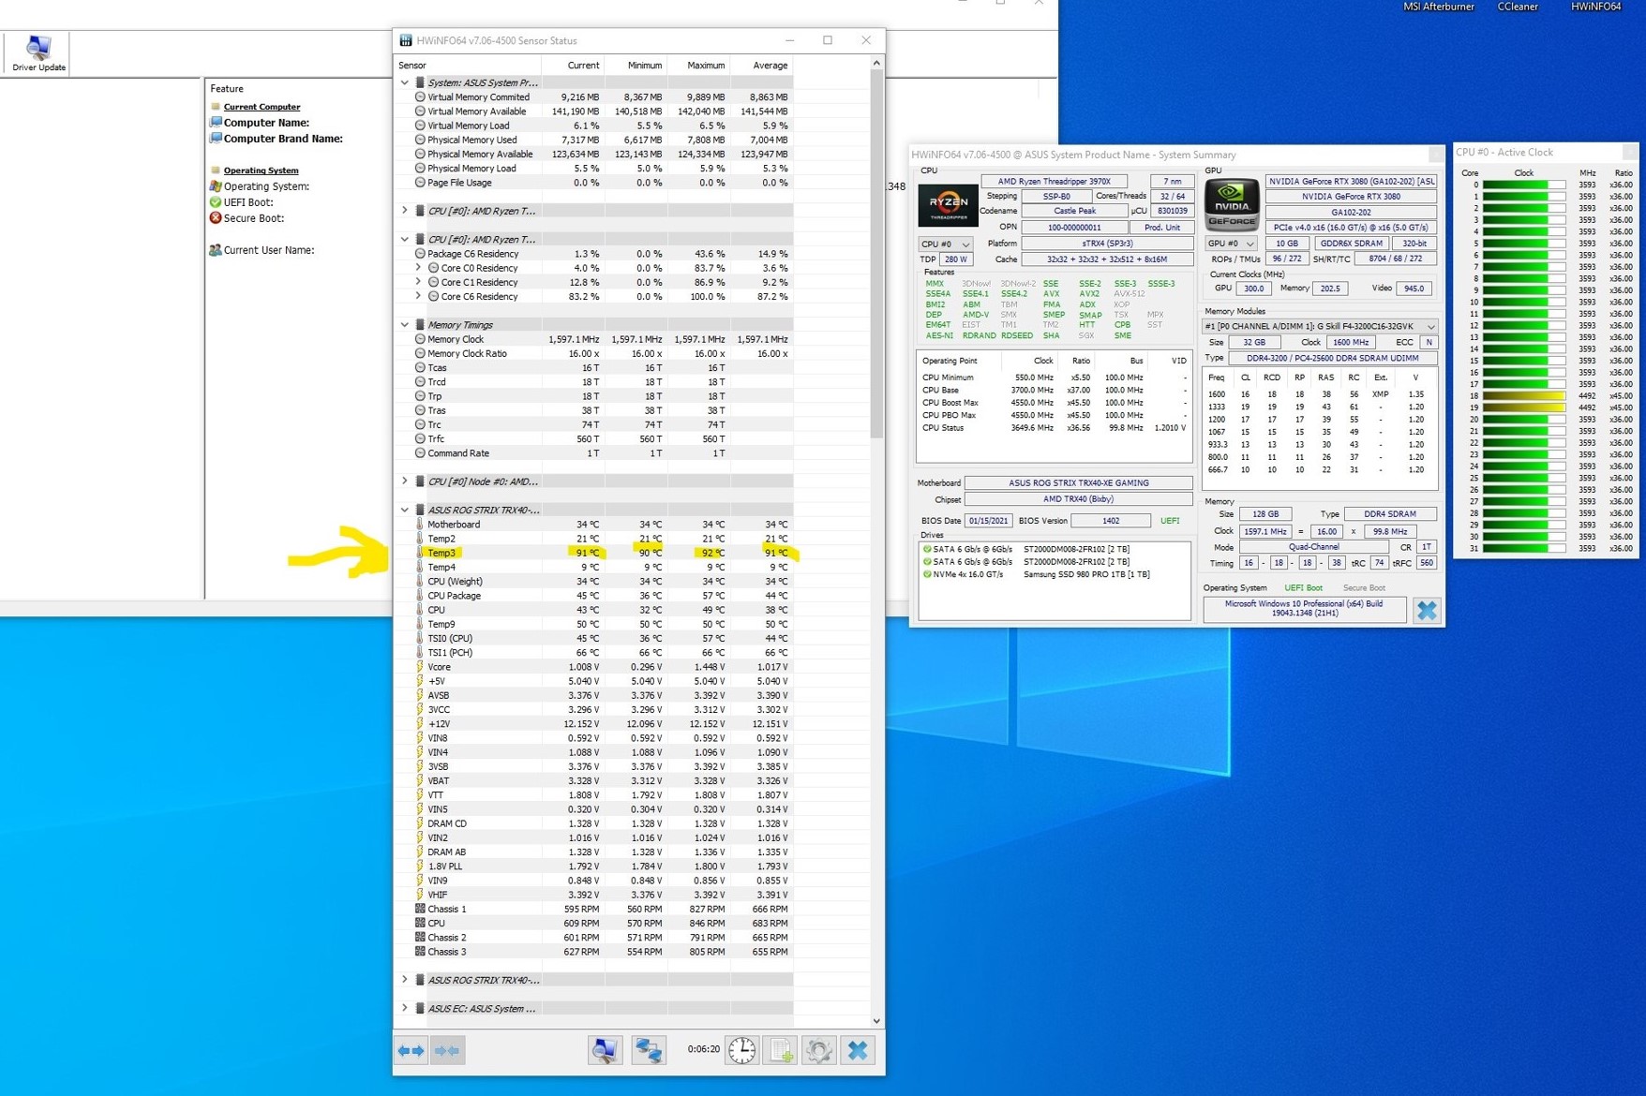1646x1096 pixels.
Task: Open sensor settings gear icon
Action: 818,1051
